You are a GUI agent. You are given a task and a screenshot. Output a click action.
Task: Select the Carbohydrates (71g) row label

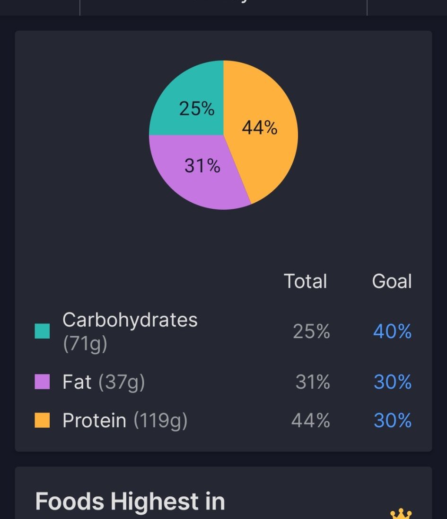point(130,331)
